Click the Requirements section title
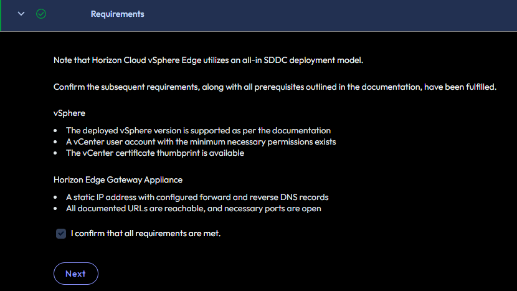 pos(117,14)
